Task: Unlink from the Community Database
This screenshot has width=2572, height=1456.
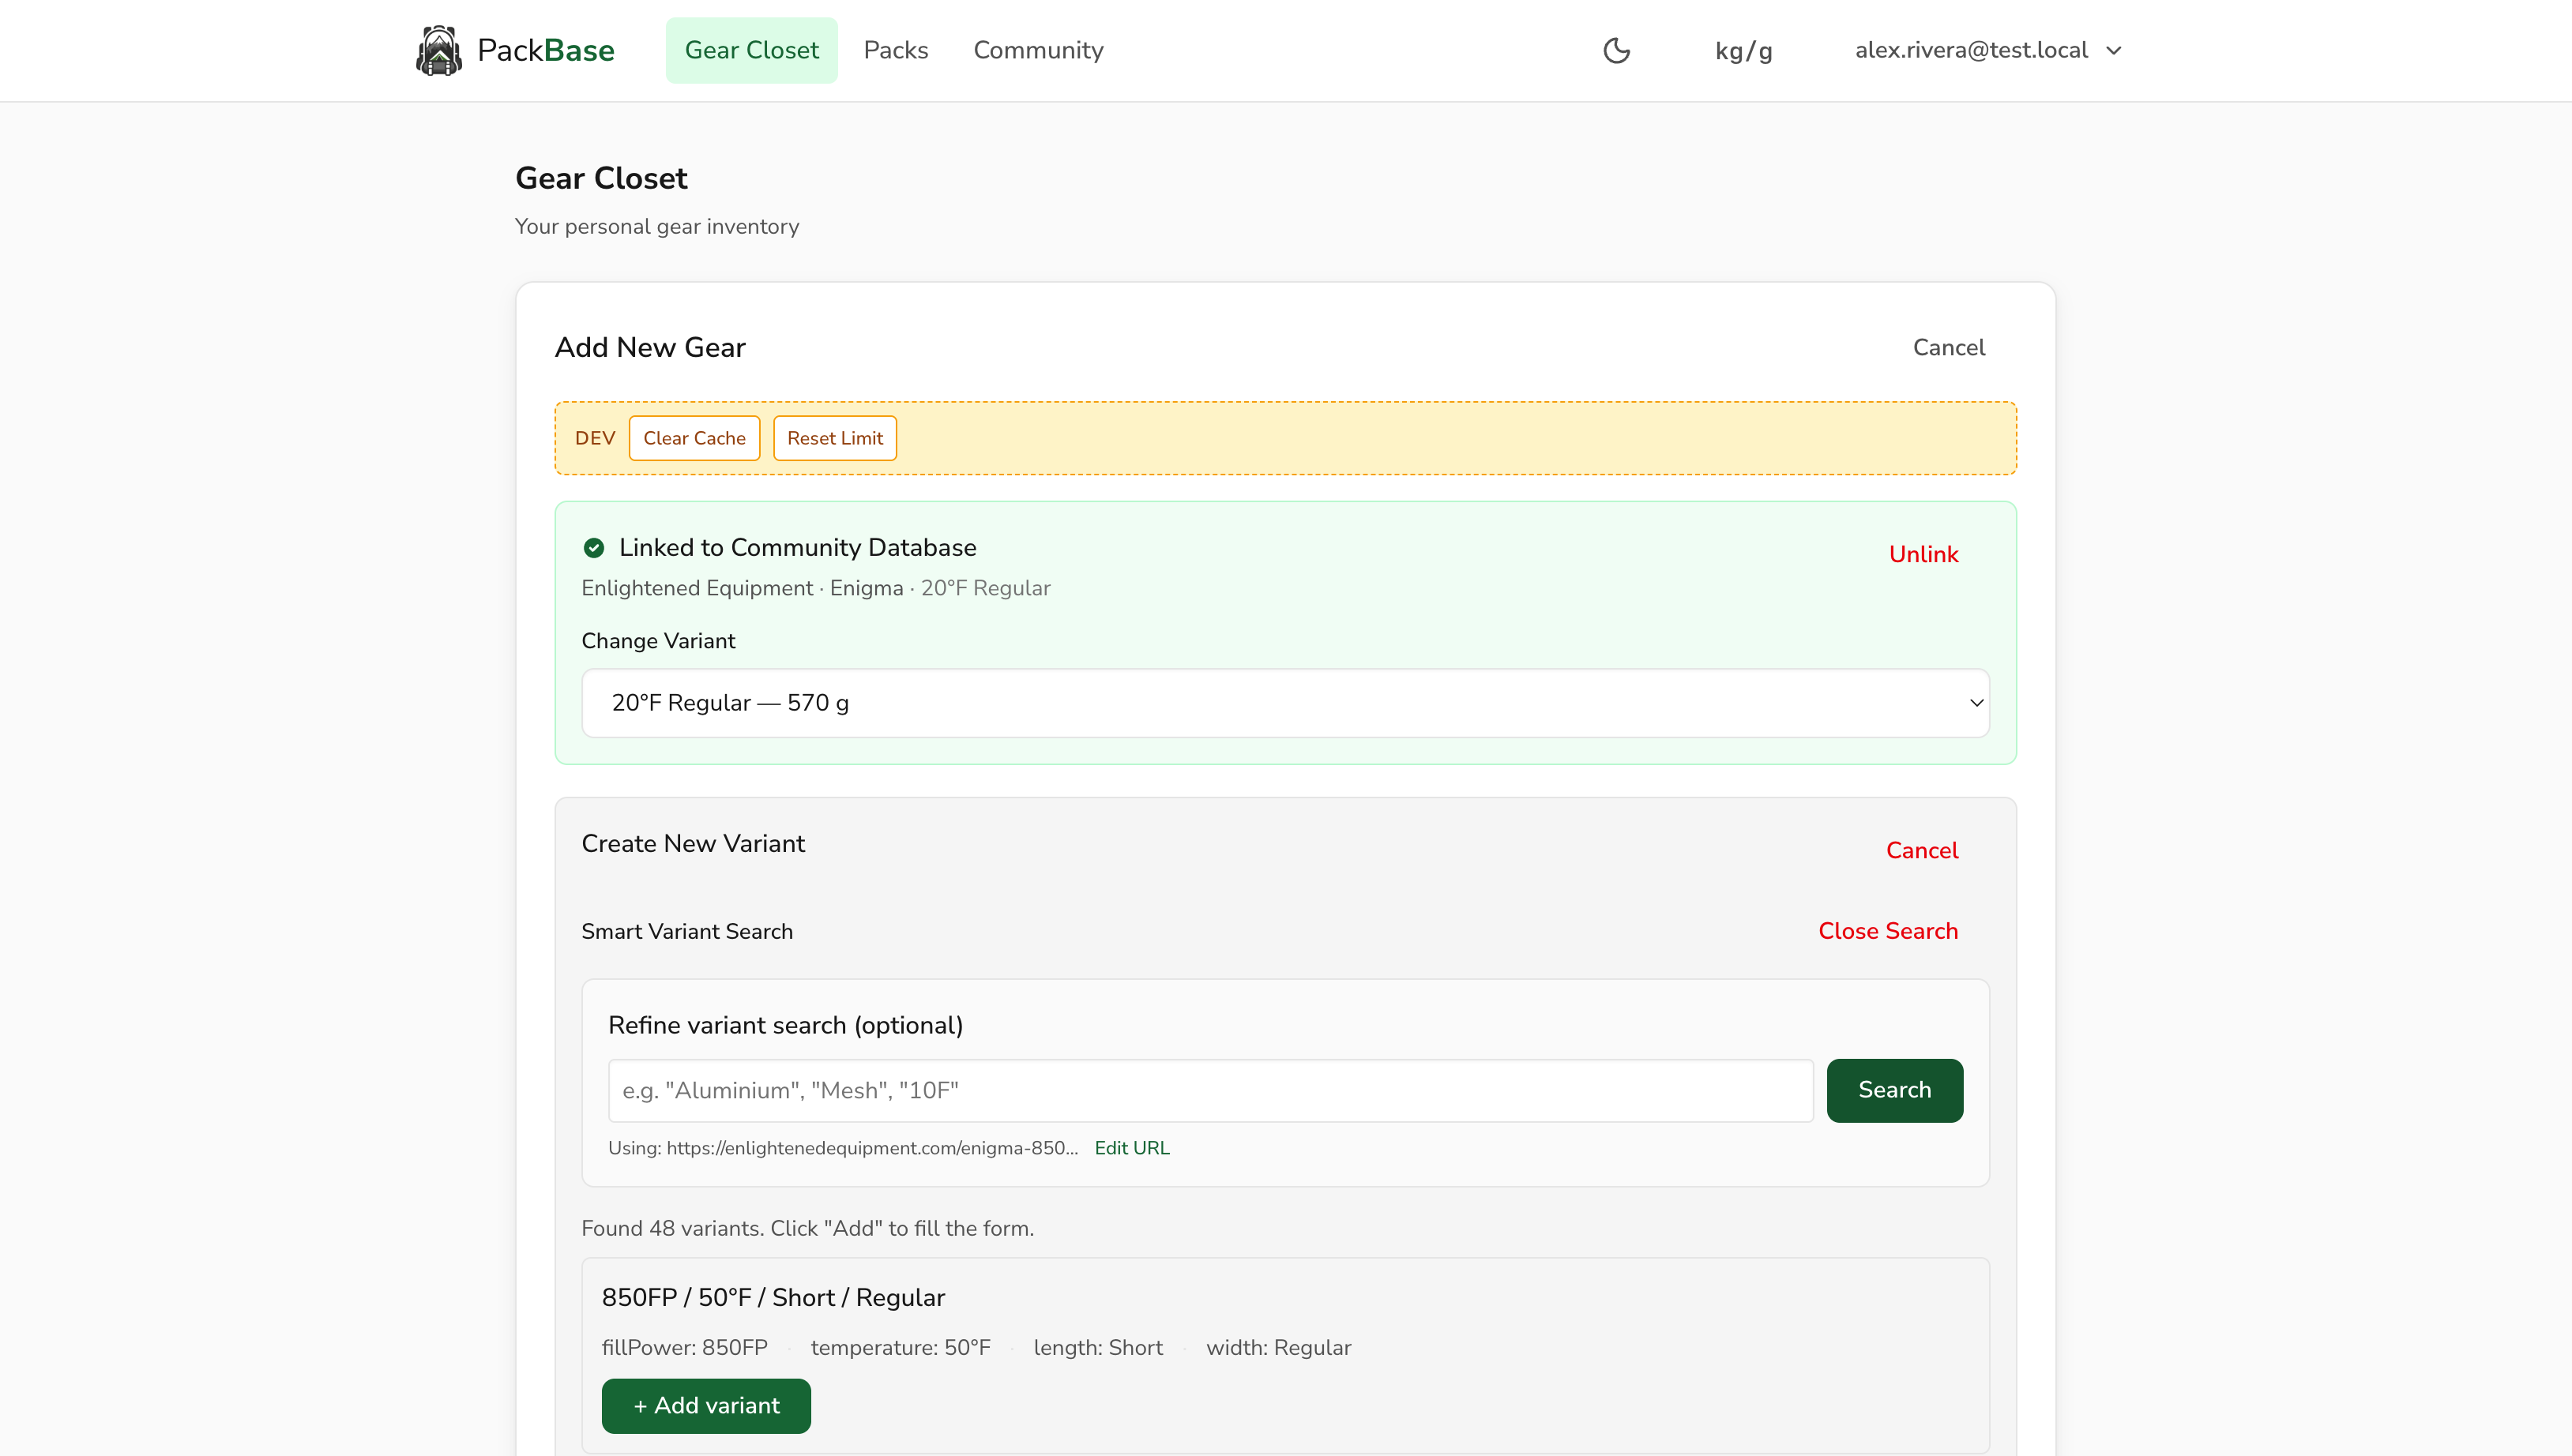Action: [x=1923, y=553]
